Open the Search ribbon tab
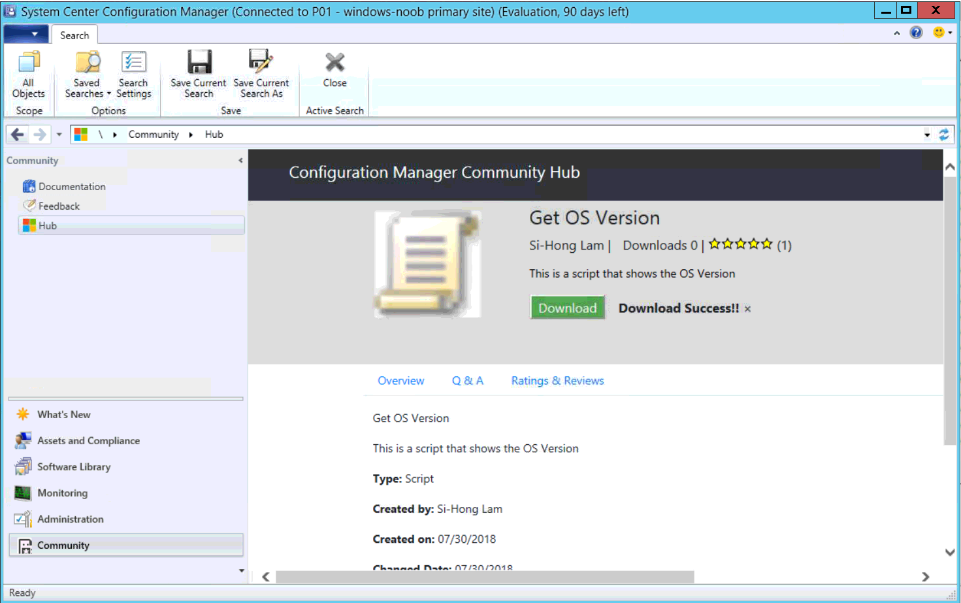Screen dimensions: 961x603 point(74,35)
